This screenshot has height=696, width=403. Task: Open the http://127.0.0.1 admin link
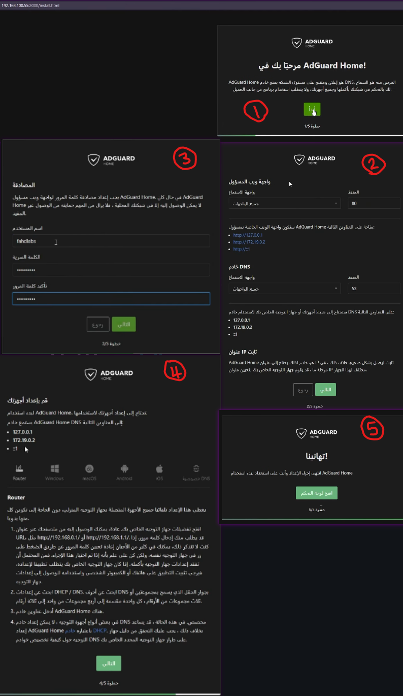point(247,235)
